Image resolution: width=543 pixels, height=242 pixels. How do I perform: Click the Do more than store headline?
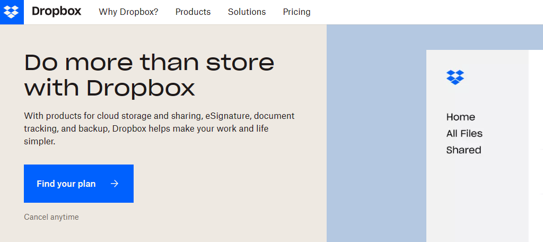tap(149, 75)
